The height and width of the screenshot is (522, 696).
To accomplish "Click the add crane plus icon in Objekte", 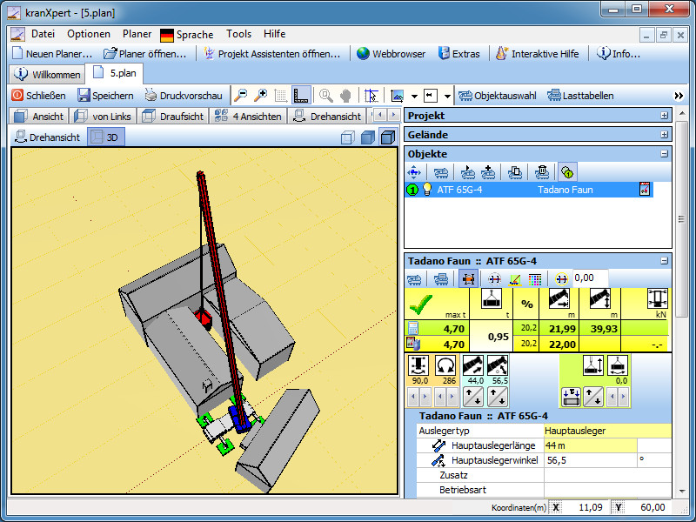I will point(489,172).
